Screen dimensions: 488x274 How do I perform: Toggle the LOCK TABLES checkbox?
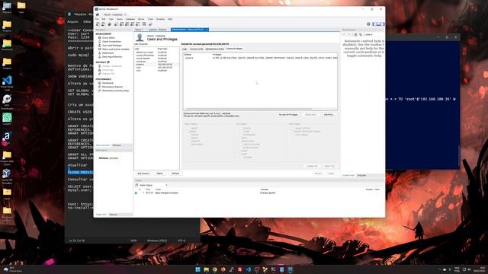point(293,135)
